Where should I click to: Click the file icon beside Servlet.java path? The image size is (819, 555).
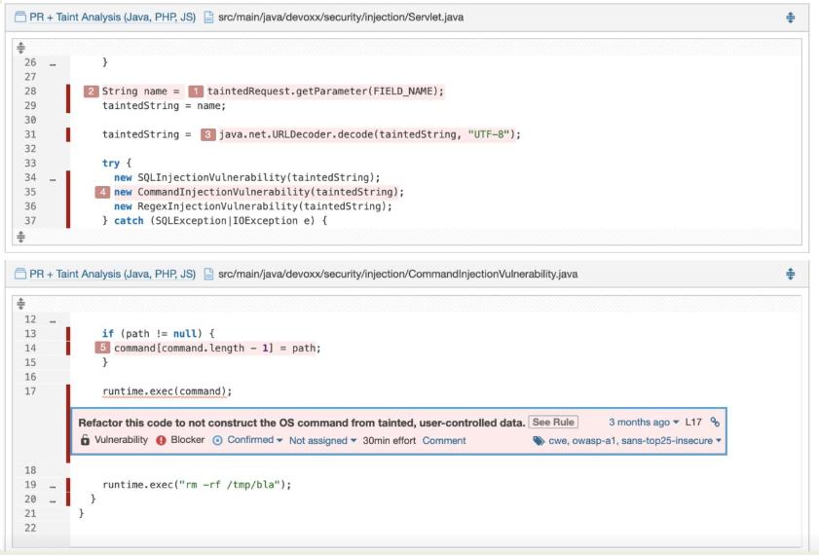click(x=208, y=18)
